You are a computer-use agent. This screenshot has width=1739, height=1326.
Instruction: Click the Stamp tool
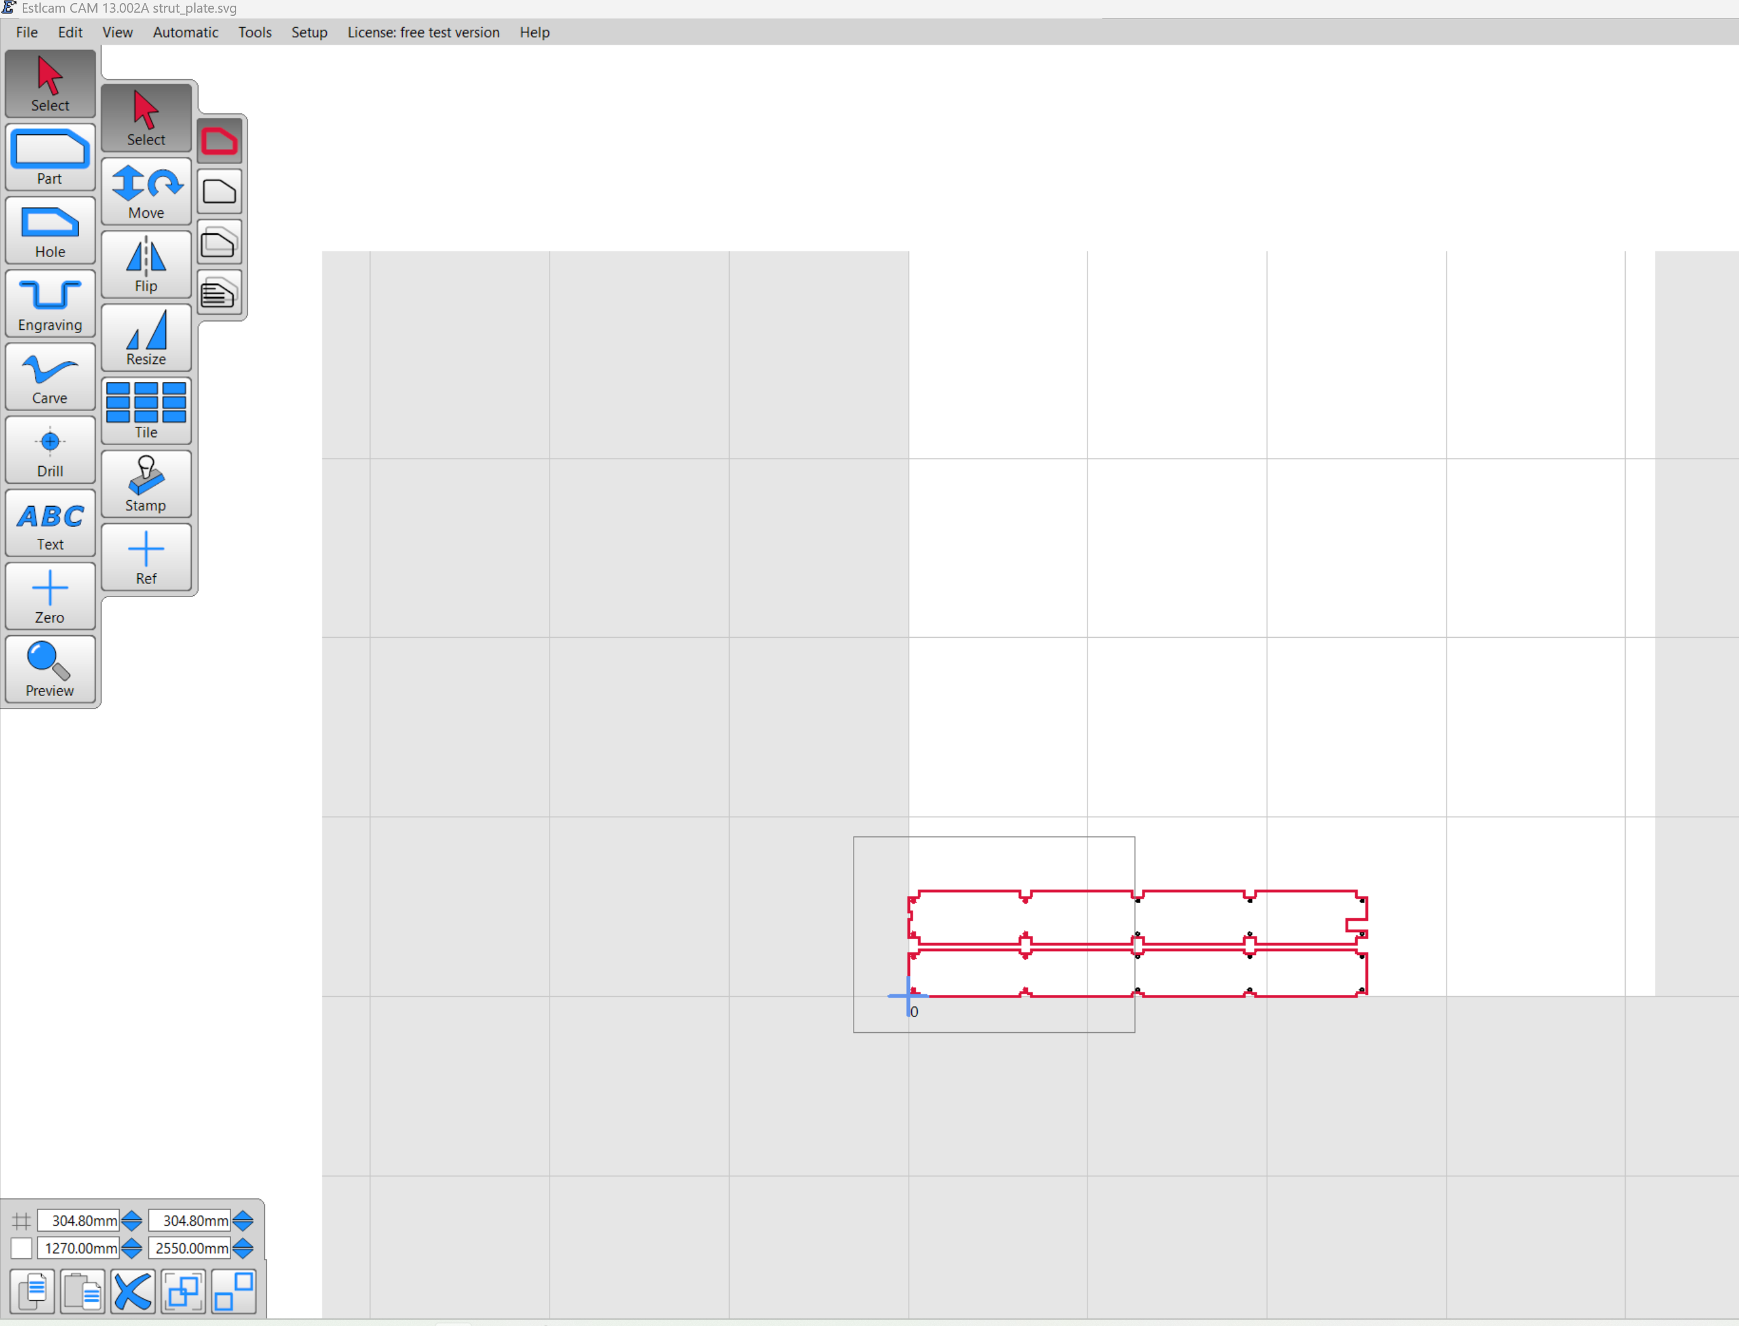tap(146, 484)
